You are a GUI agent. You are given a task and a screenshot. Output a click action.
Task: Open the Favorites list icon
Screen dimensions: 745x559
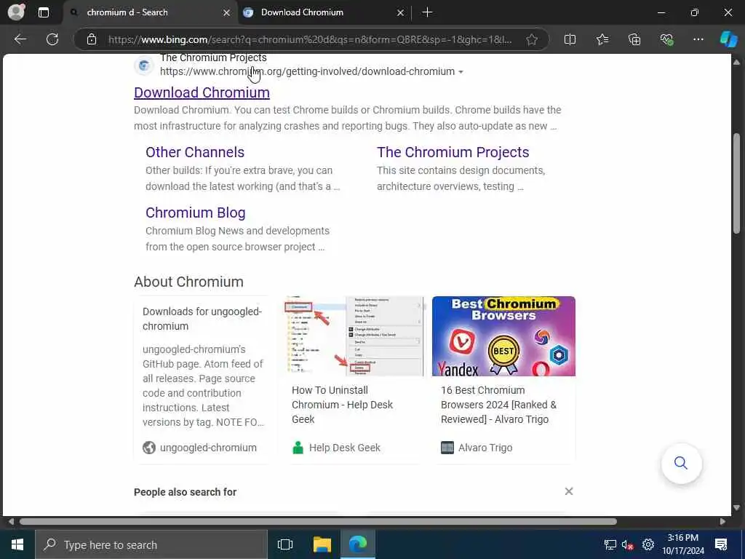pos(602,39)
